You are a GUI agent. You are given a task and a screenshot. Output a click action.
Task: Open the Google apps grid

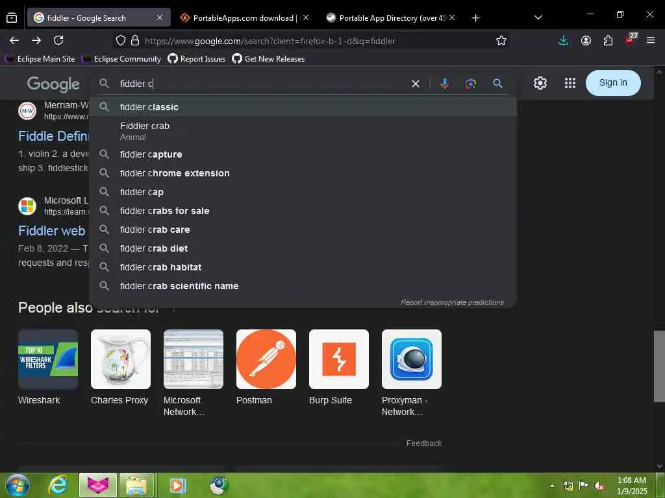coord(570,83)
